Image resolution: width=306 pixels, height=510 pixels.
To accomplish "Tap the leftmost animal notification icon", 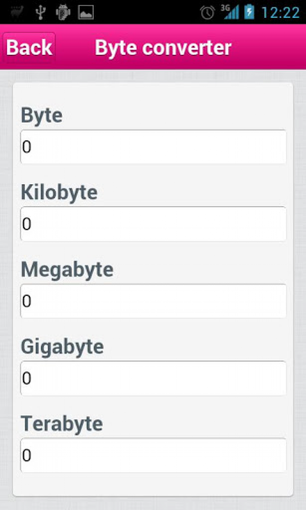I will [17, 12].
